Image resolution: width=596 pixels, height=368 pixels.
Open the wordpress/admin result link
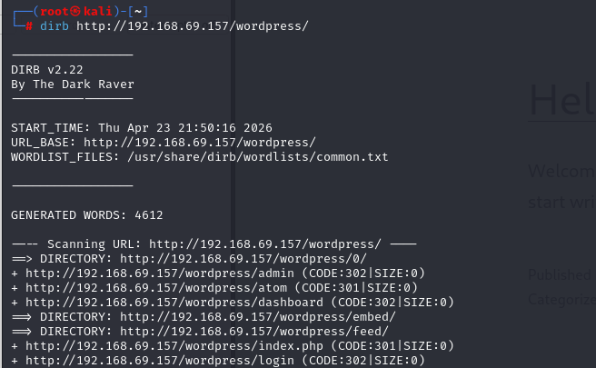pos(160,274)
